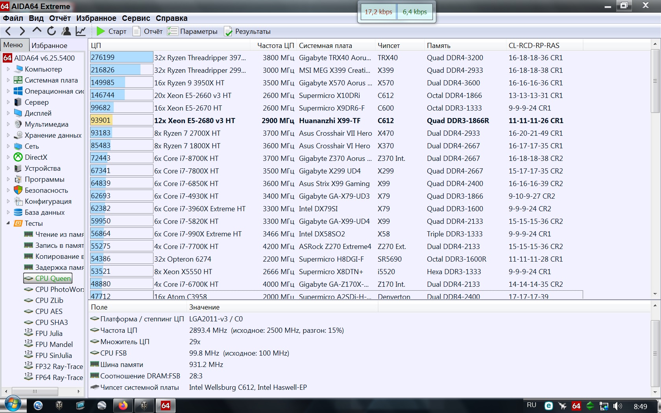Open the Отчёт menu in menu bar
The image size is (661, 413).
[x=60, y=18]
